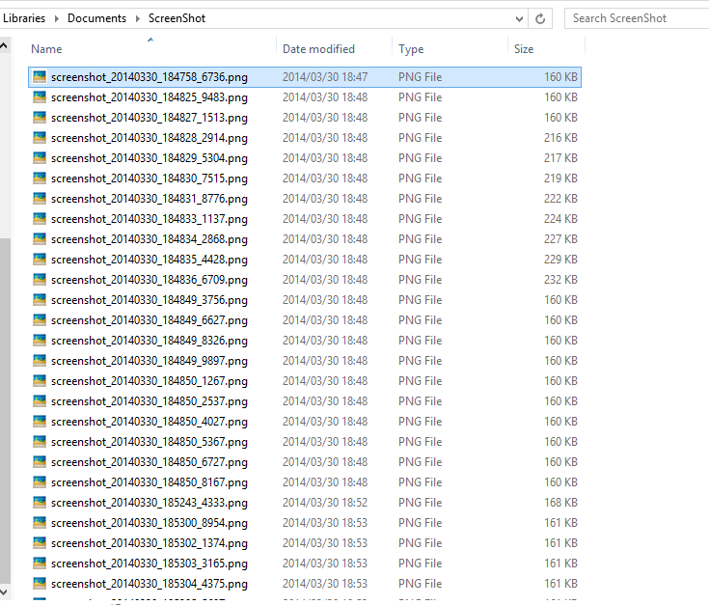Image resolution: width=709 pixels, height=605 pixels.
Task: Select icon beside screenshot_20140330_185300_8954.png
Action: pyautogui.click(x=40, y=523)
